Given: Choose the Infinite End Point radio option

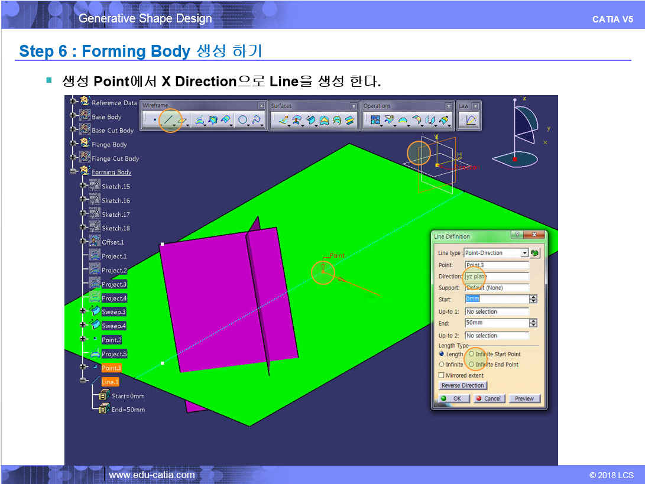Looking at the screenshot, I should tap(471, 365).
